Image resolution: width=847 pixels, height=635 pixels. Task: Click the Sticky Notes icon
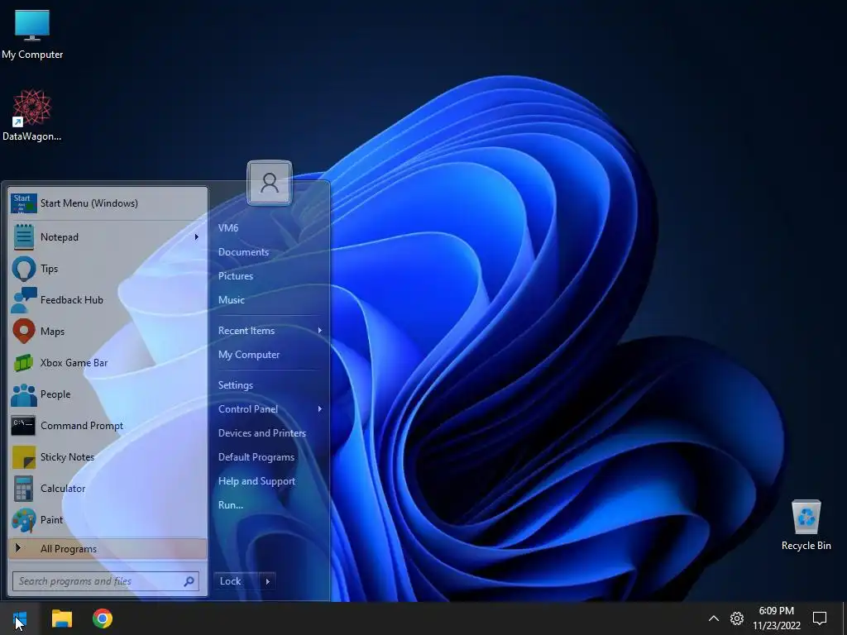tap(24, 457)
